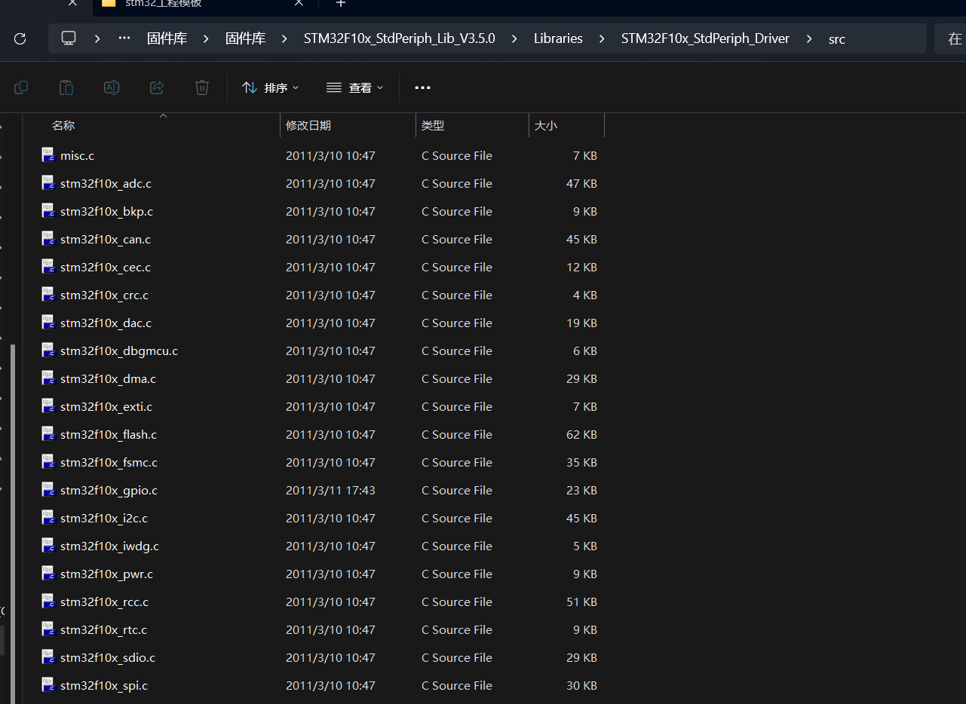Click C Source File type in misc.c row
The height and width of the screenshot is (704, 966).
457,155
